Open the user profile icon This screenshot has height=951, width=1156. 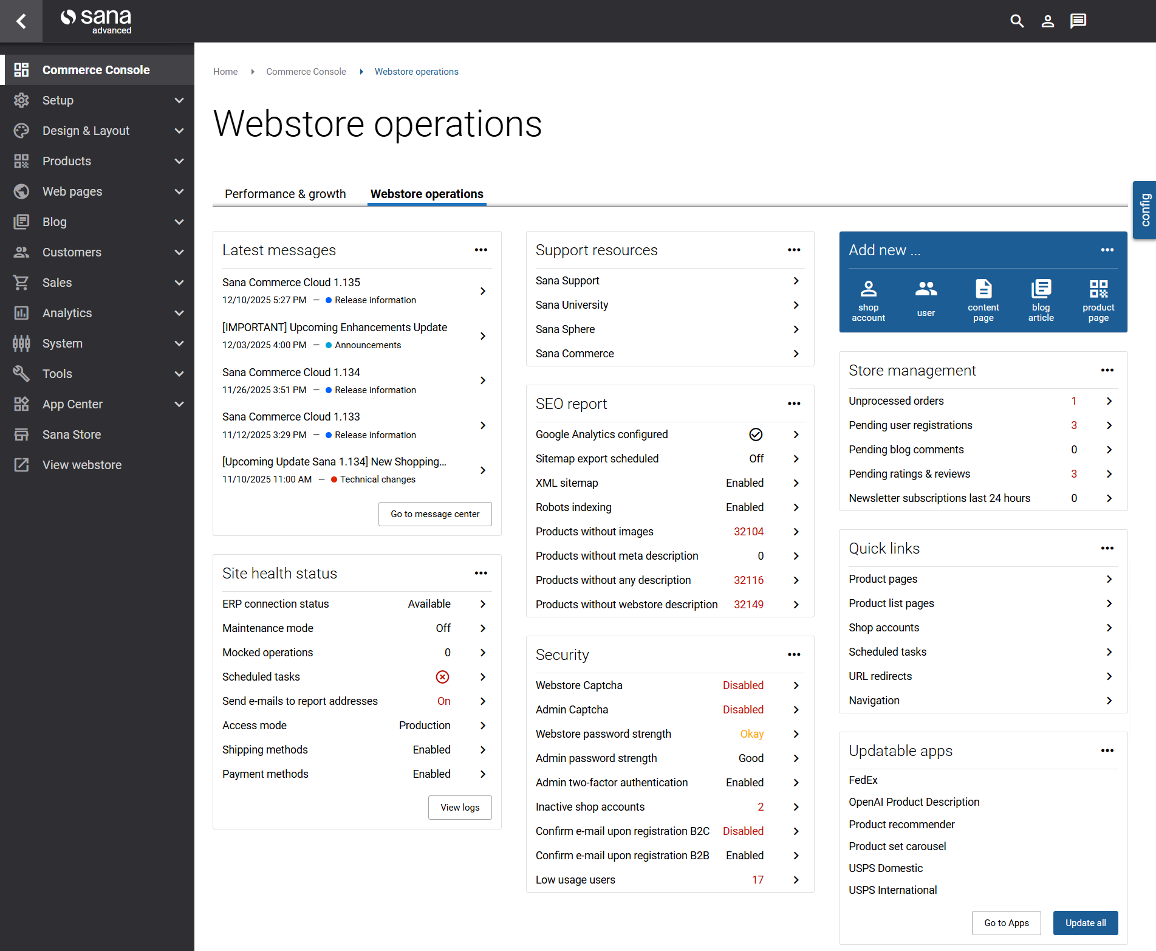(x=1047, y=21)
